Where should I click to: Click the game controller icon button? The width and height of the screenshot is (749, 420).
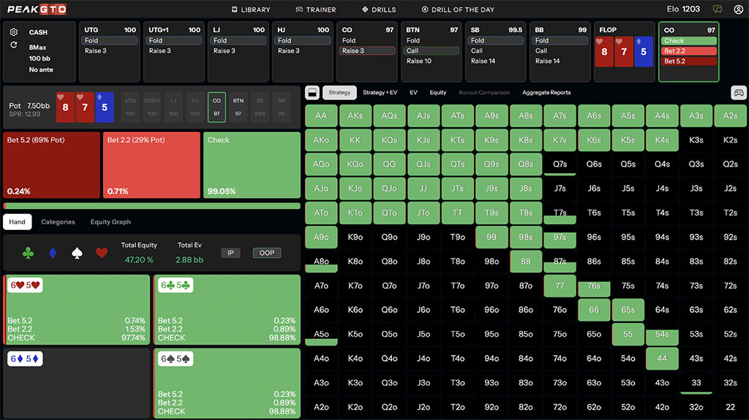tap(739, 93)
